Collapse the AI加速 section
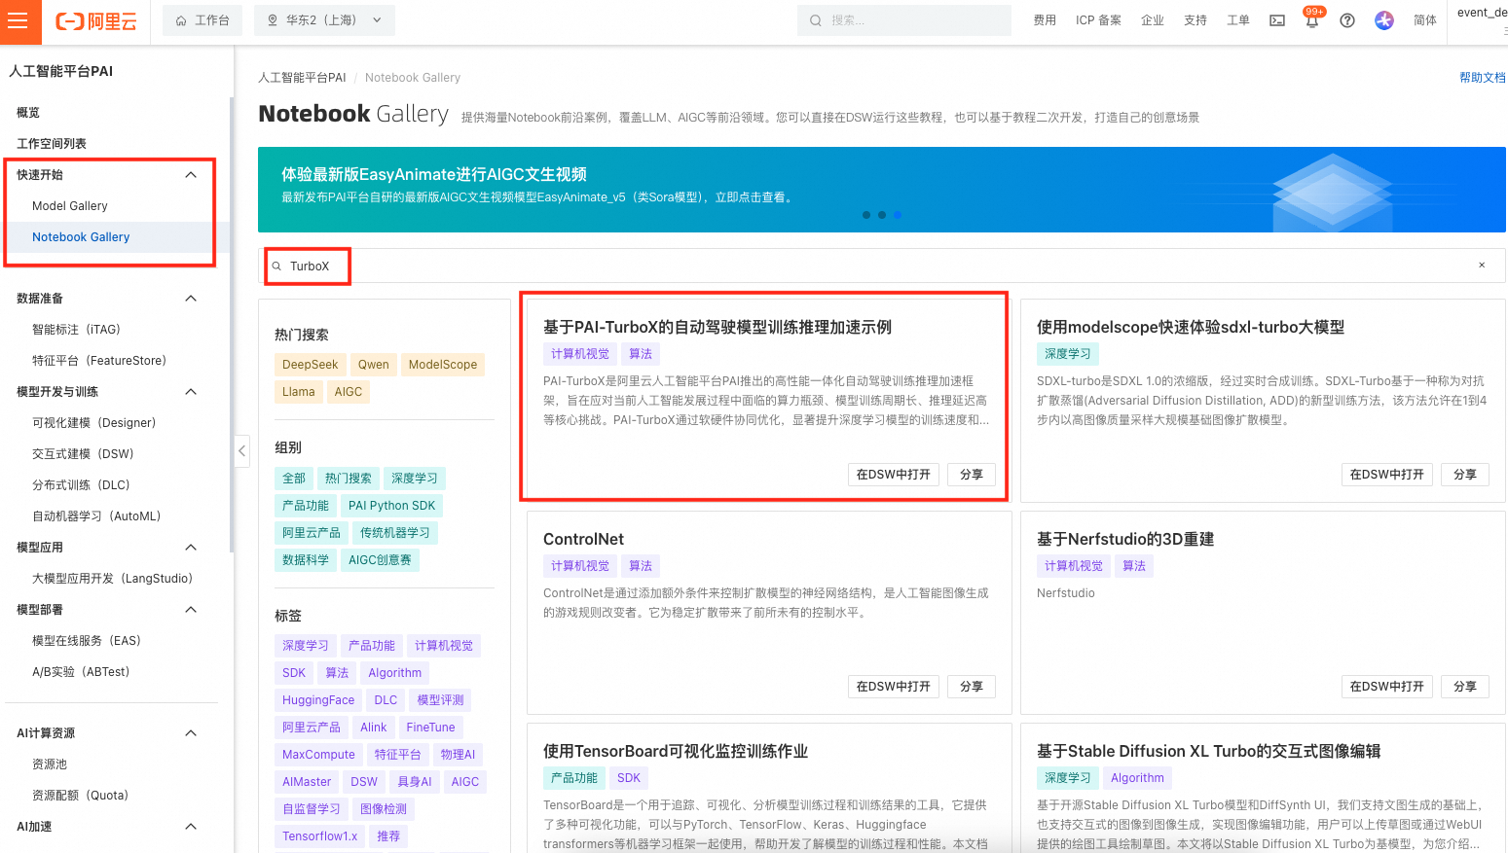The image size is (1508, 853). pos(191,827)
